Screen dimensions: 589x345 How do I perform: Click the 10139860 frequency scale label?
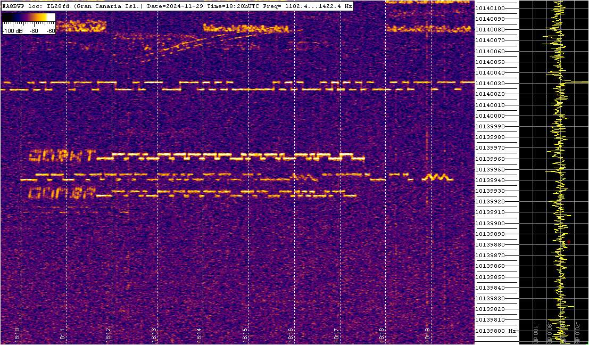pyautogui.click(x=490, y=266)
